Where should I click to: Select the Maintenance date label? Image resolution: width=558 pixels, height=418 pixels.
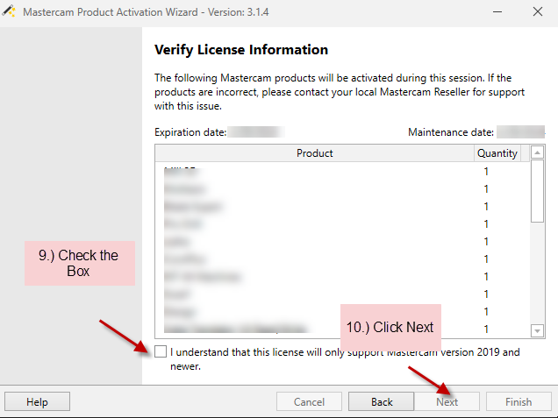tap(451, 132)
